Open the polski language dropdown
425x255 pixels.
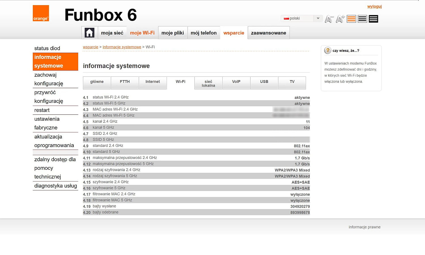tap(301, 18)
